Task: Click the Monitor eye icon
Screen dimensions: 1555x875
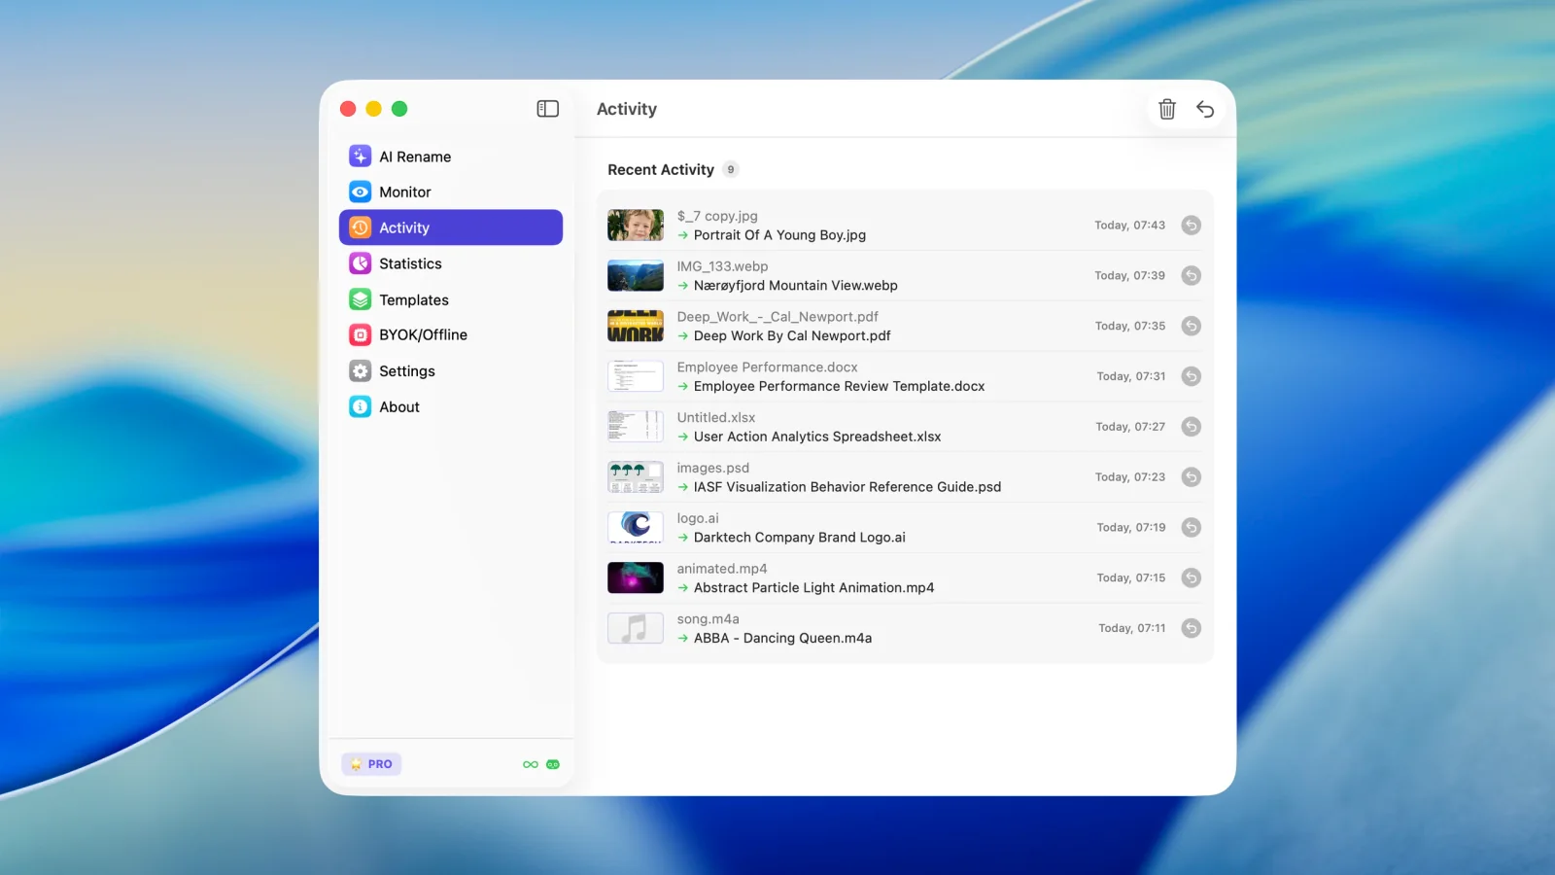Action: [x=360, y=192]
